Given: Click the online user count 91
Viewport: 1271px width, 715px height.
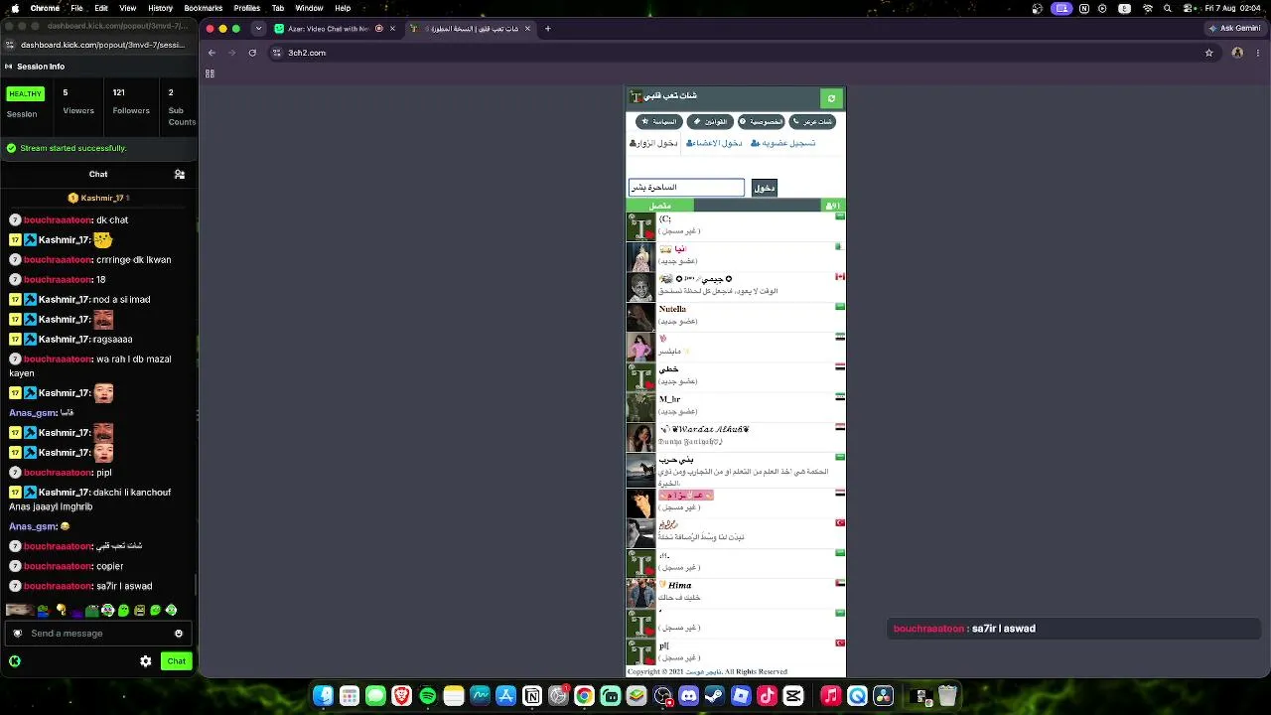Looking at the screenshot, I should point(833,206).
